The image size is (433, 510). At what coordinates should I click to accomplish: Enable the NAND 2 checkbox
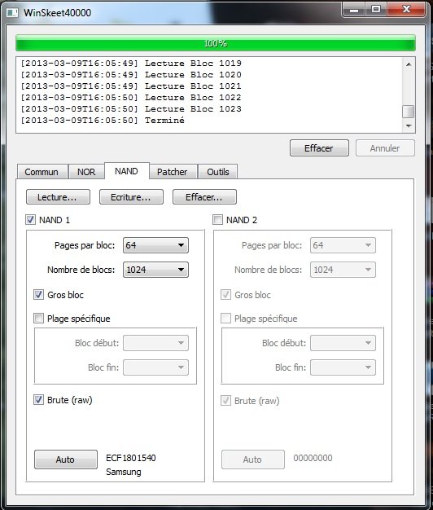[x=217, y=219]
